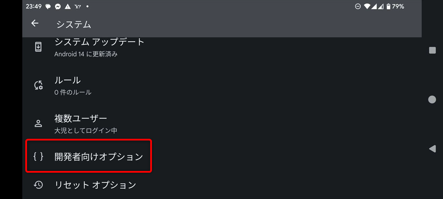Screen dimensions: 443x199
Task: Open システム アップデート settings
Action: pyautogui.click(x=222, y=47)
